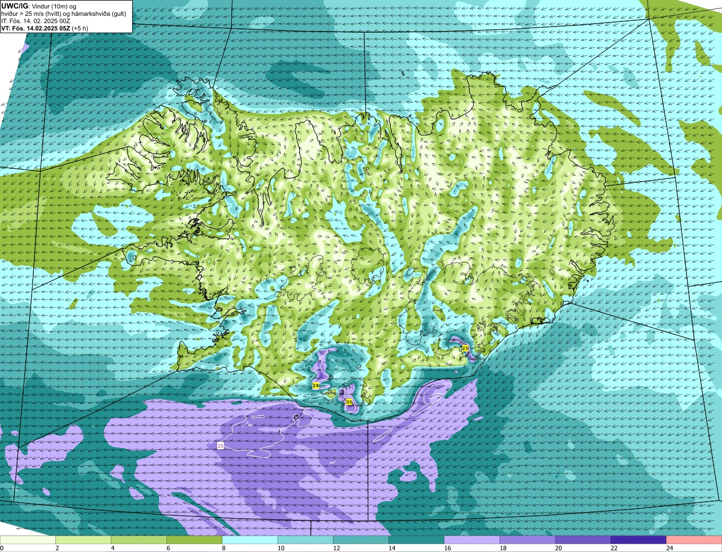
Task: Select the 12–14 m/s teal swatch
Action: point(361,540)
